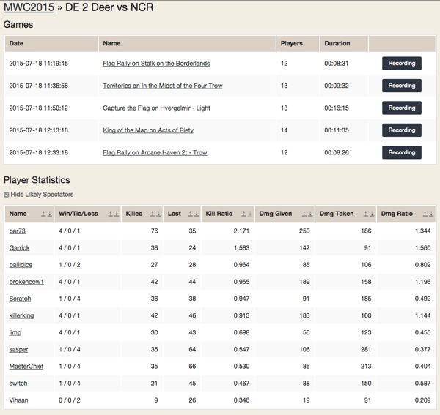View player Vihaan profile
Image resolution: width=440 pixels, height=415 pixels.
pos(18,400)
